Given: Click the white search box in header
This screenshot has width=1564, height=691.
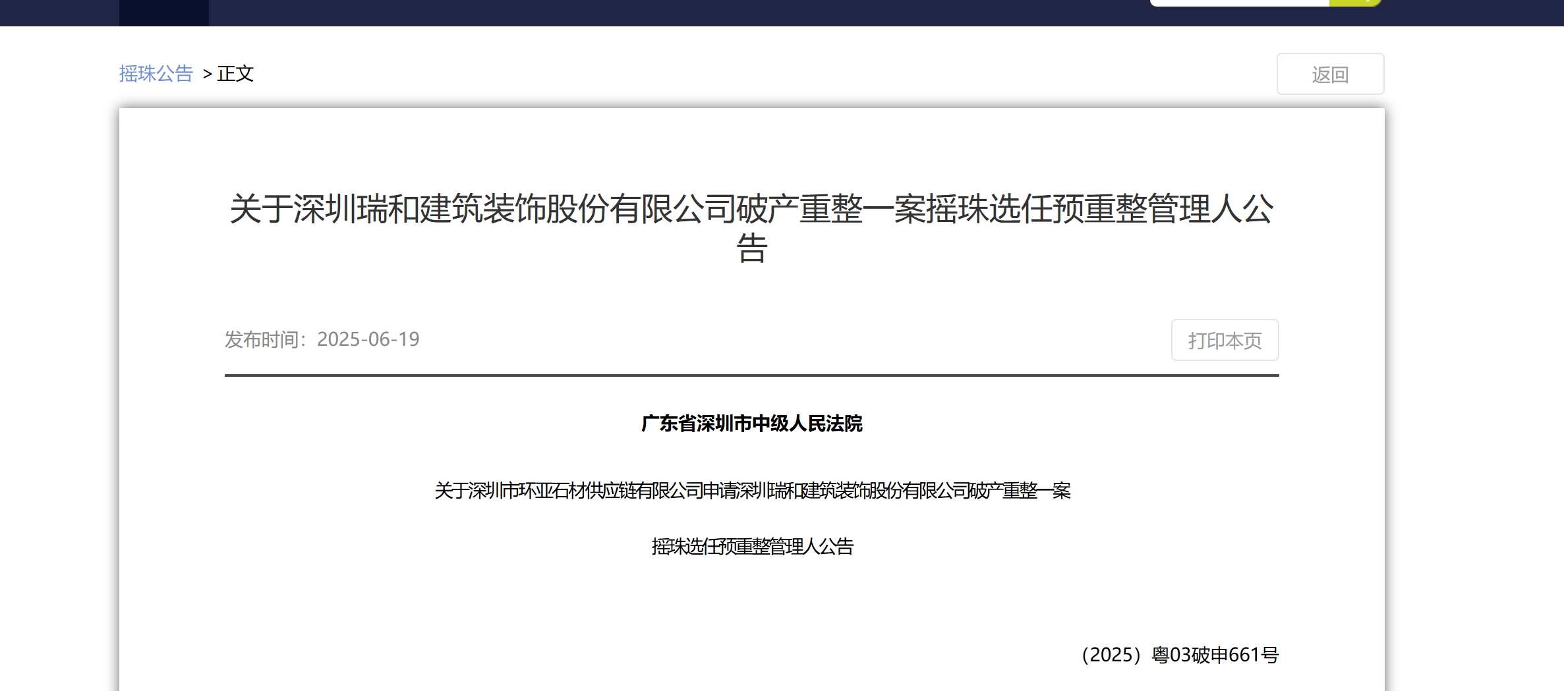Looking at the screenshot, I should pyautogui.click(x=1240, y=3).
